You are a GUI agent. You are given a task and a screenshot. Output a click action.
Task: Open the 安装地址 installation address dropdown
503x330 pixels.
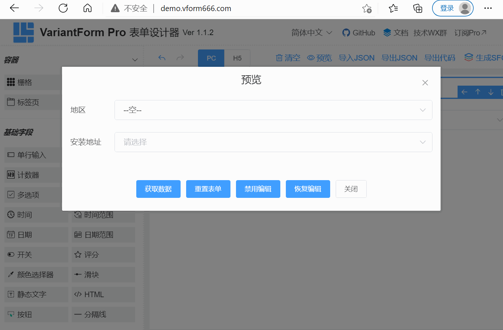(273, 142)
